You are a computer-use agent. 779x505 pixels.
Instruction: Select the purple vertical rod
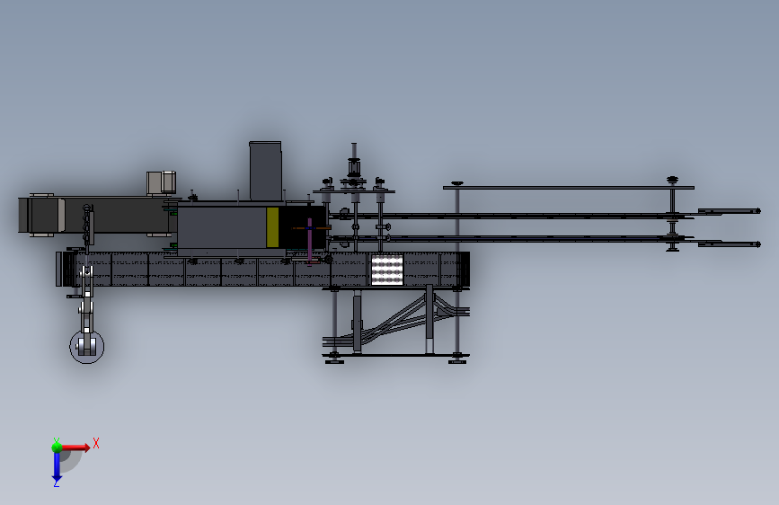[x=309, y=242]
